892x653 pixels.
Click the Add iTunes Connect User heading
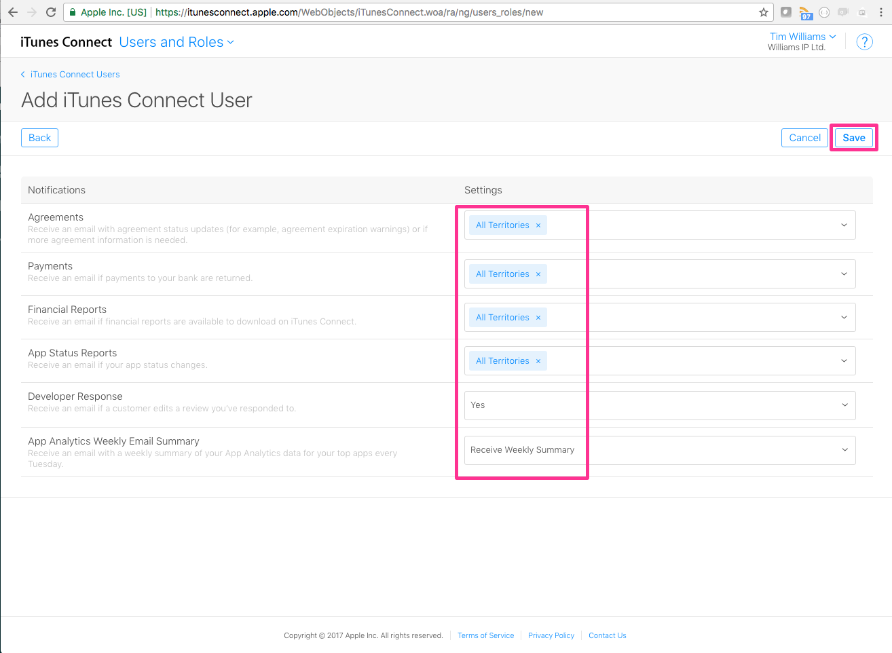[x=136, y=100]
